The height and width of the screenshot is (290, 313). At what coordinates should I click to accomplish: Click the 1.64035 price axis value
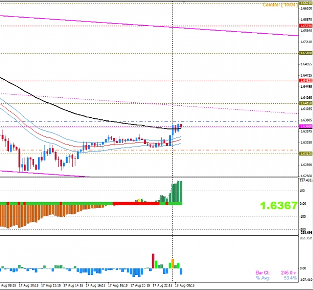pyautogui.click(x=306, y=109)
